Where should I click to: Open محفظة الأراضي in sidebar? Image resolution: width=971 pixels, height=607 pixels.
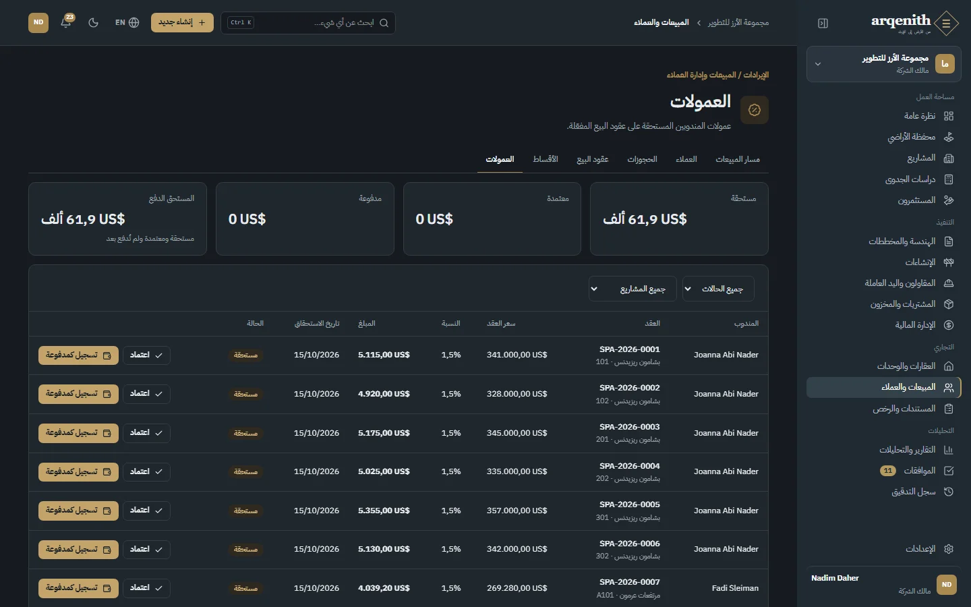[x=884, y=137]
